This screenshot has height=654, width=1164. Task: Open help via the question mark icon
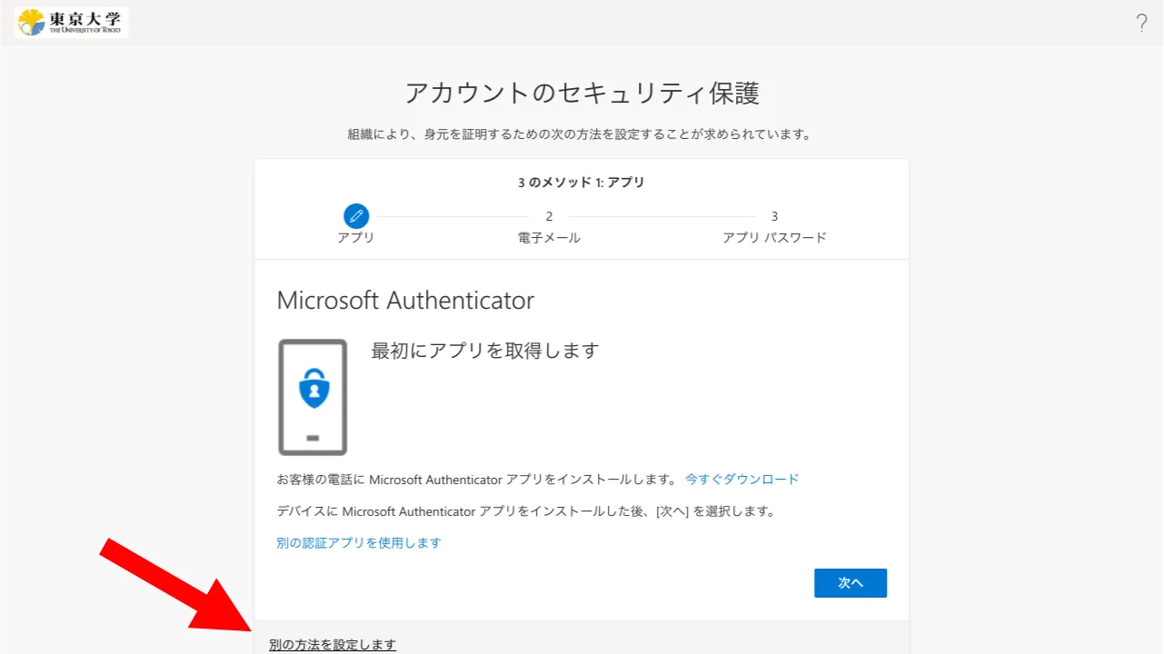click(x=1141, y=24)
